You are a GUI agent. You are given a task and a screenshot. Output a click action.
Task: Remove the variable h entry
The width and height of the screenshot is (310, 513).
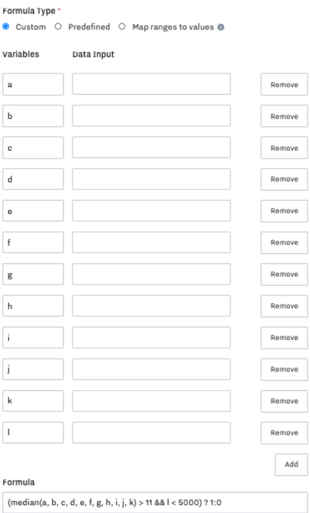tap(284, 306)
